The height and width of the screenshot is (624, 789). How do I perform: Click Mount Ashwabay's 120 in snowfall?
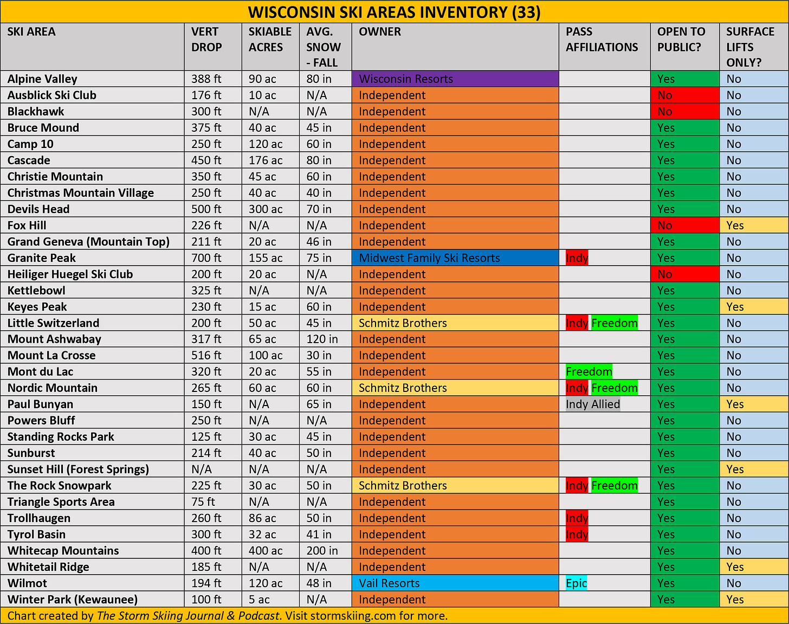pyautogui.click(x=322, y=339)
